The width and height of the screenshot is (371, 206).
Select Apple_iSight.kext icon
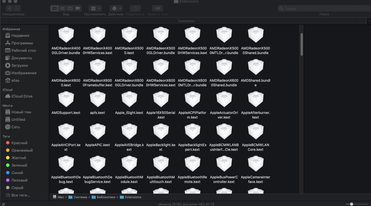[x=129, y=100]
